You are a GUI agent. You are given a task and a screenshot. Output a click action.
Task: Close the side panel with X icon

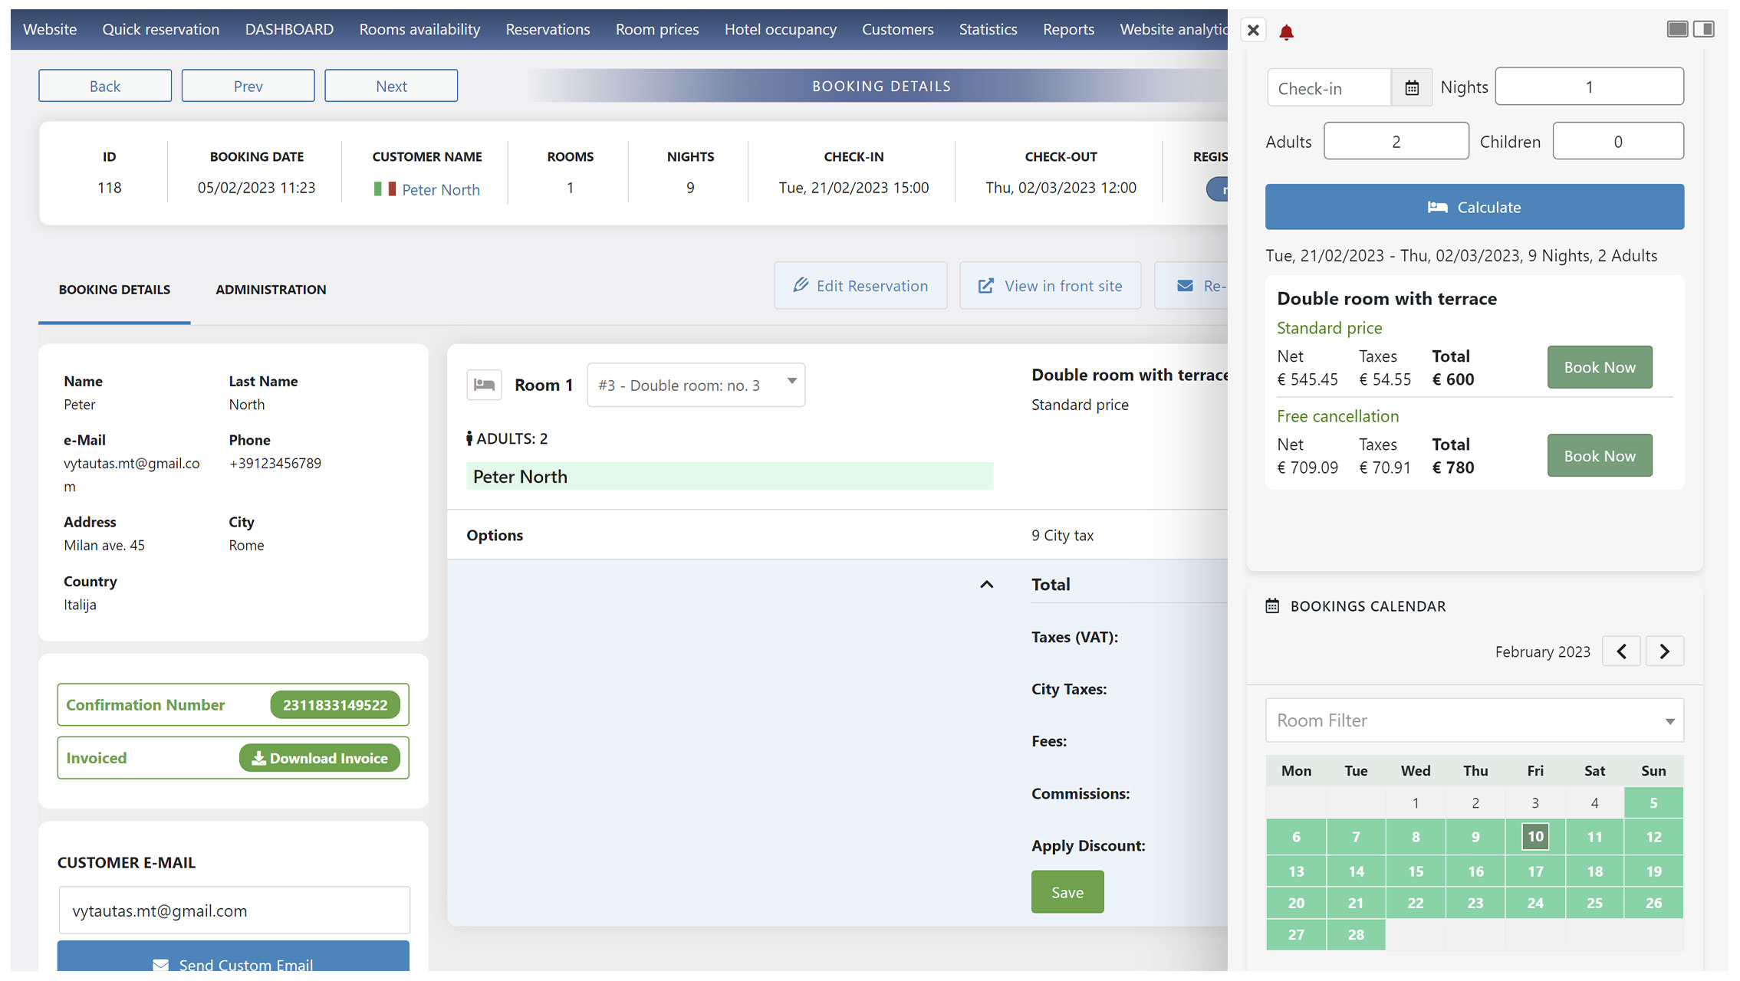coord(1253,30)
